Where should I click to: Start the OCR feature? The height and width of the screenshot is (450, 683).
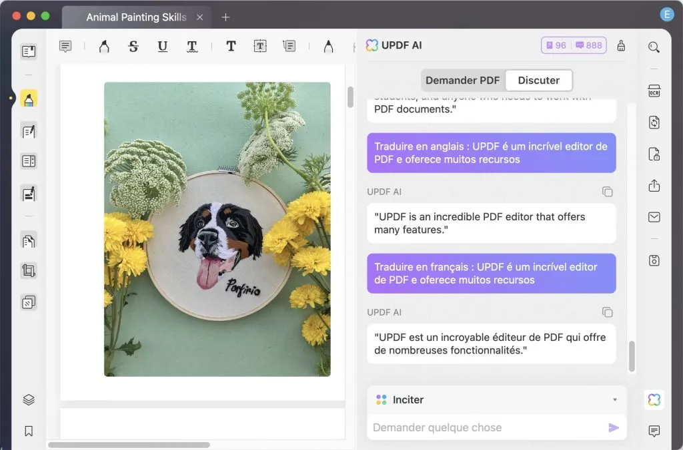point(654,90)
